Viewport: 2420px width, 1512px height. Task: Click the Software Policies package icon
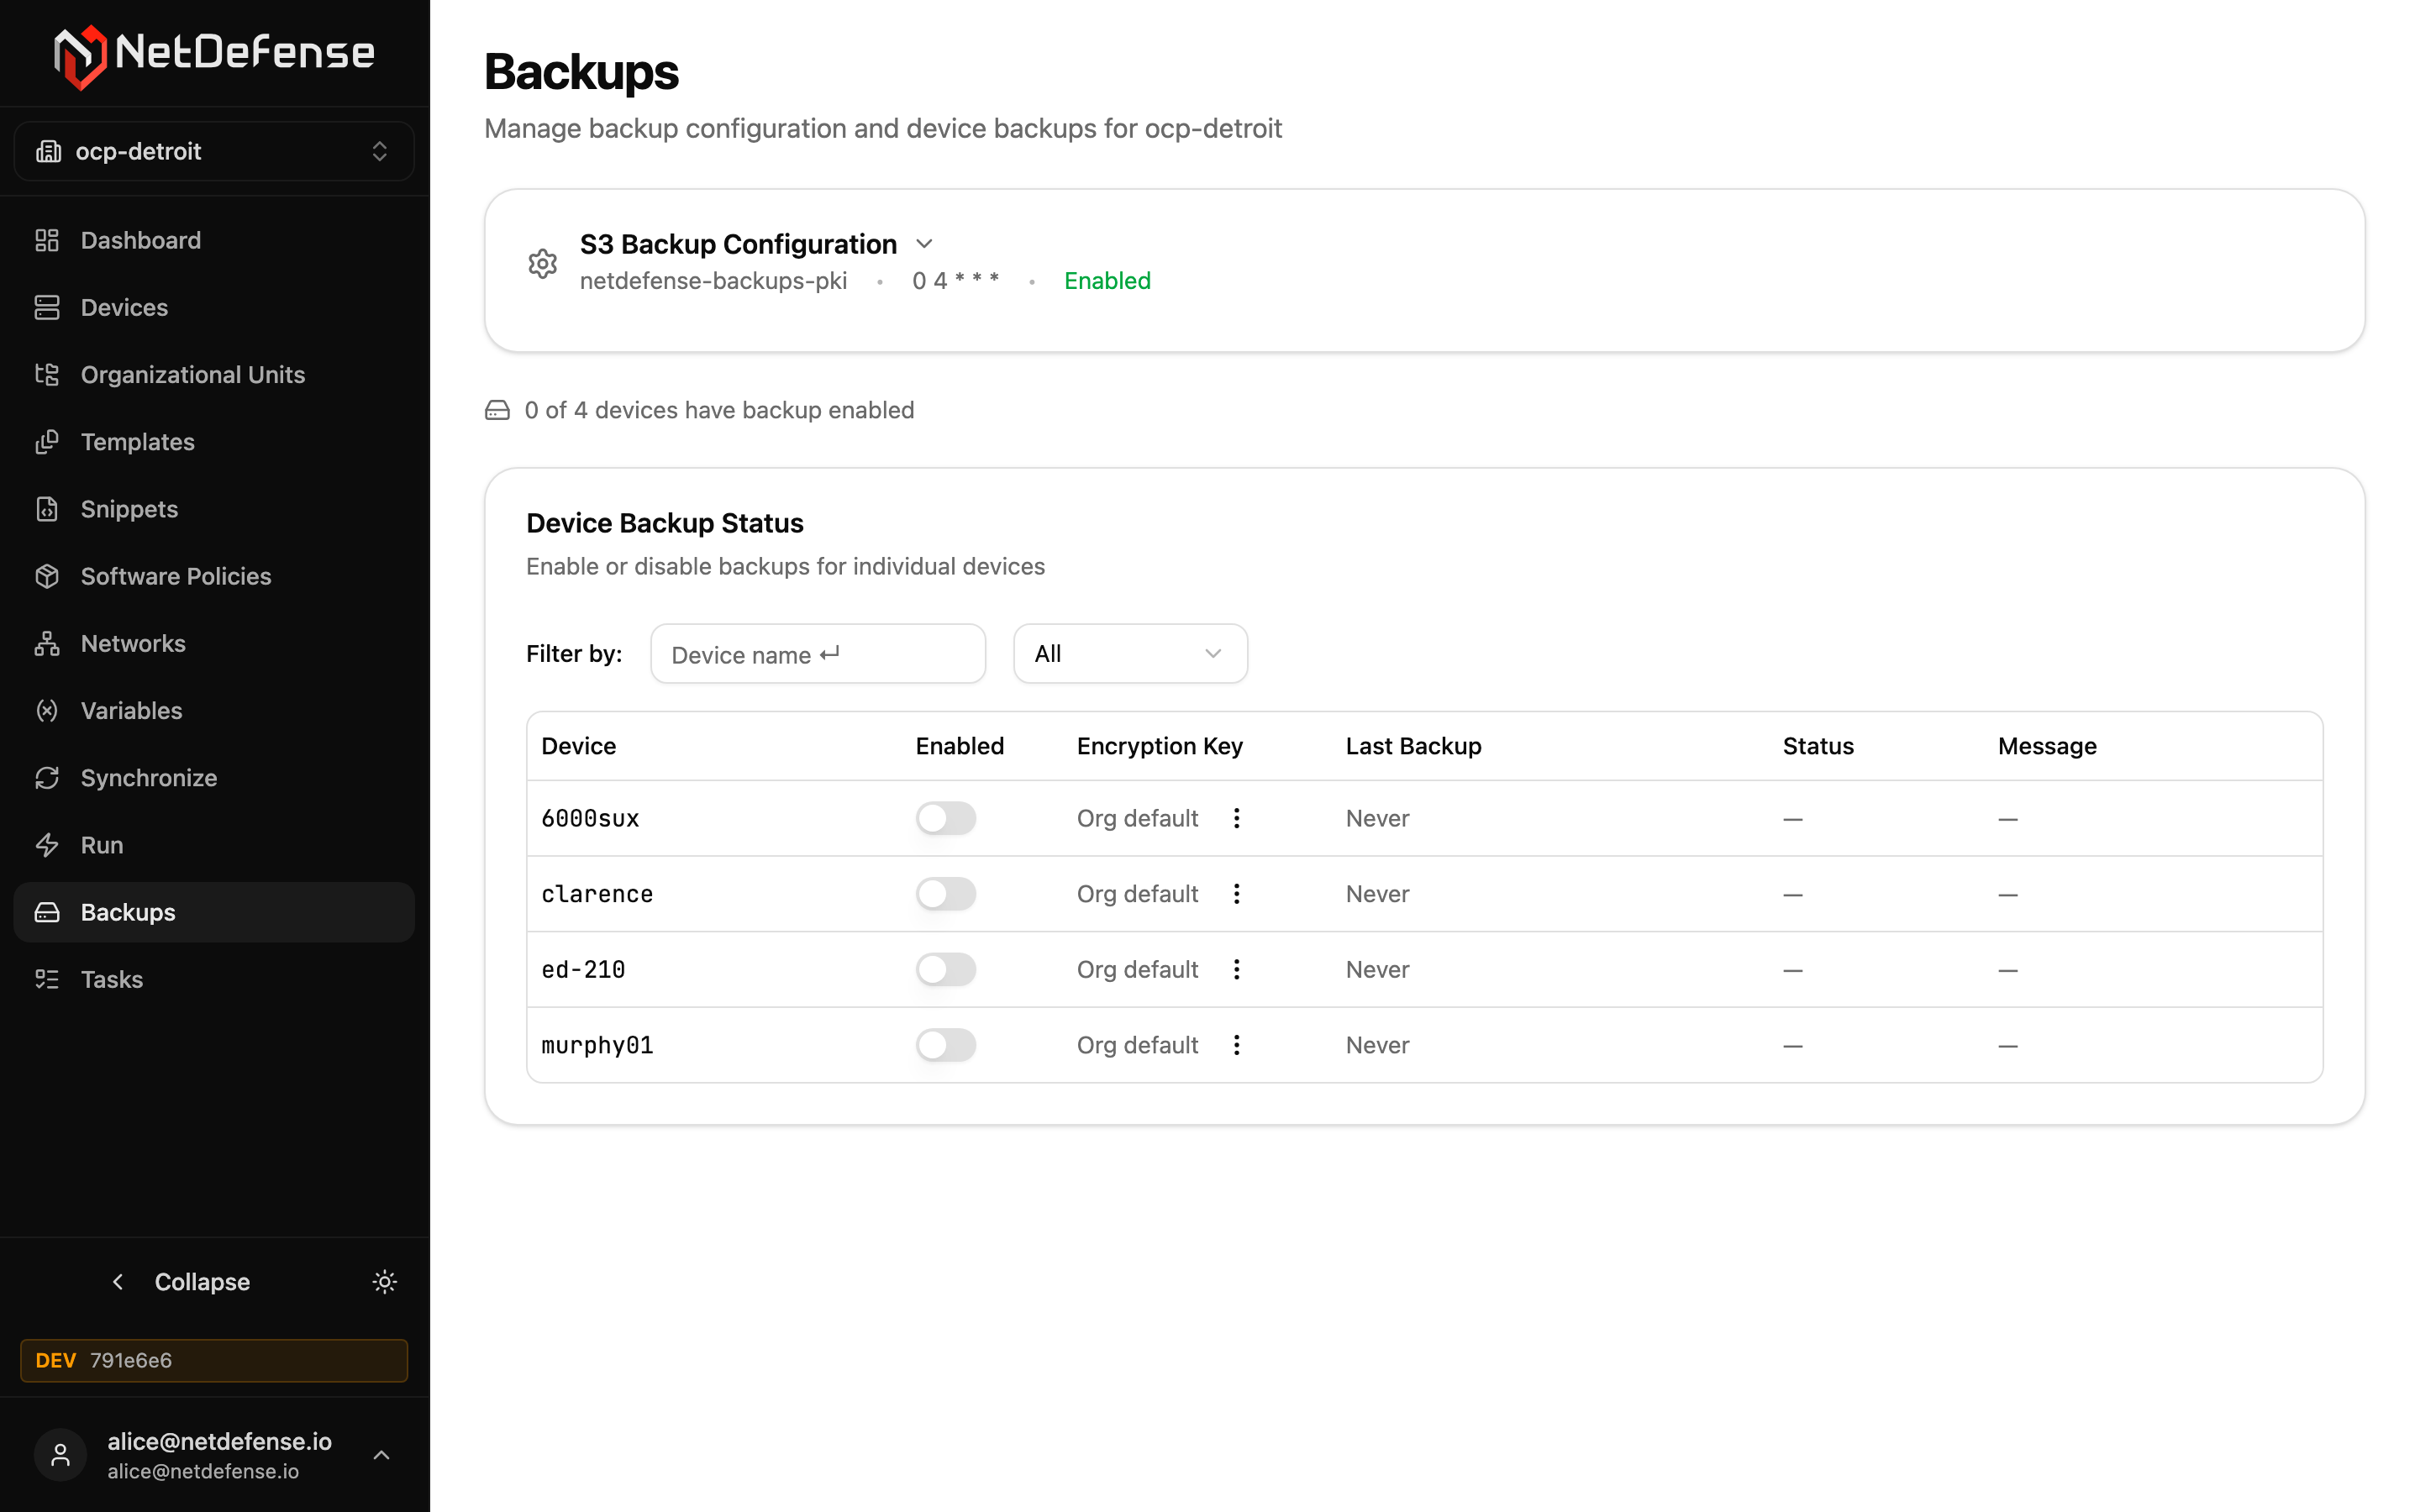coord(47,576)
